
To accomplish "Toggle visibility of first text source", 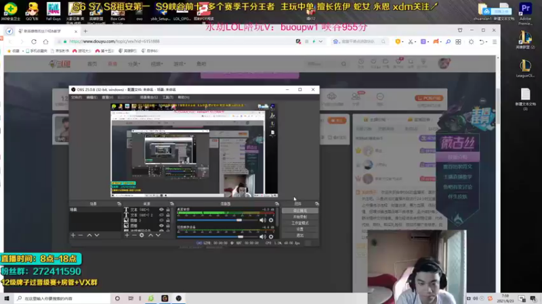I will [161, 209].
